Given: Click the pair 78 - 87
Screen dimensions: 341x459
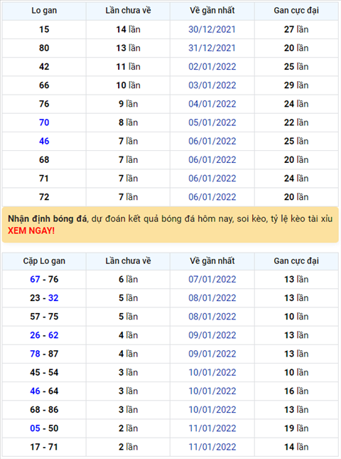Looking at the screenshot, I should point(44,354).
